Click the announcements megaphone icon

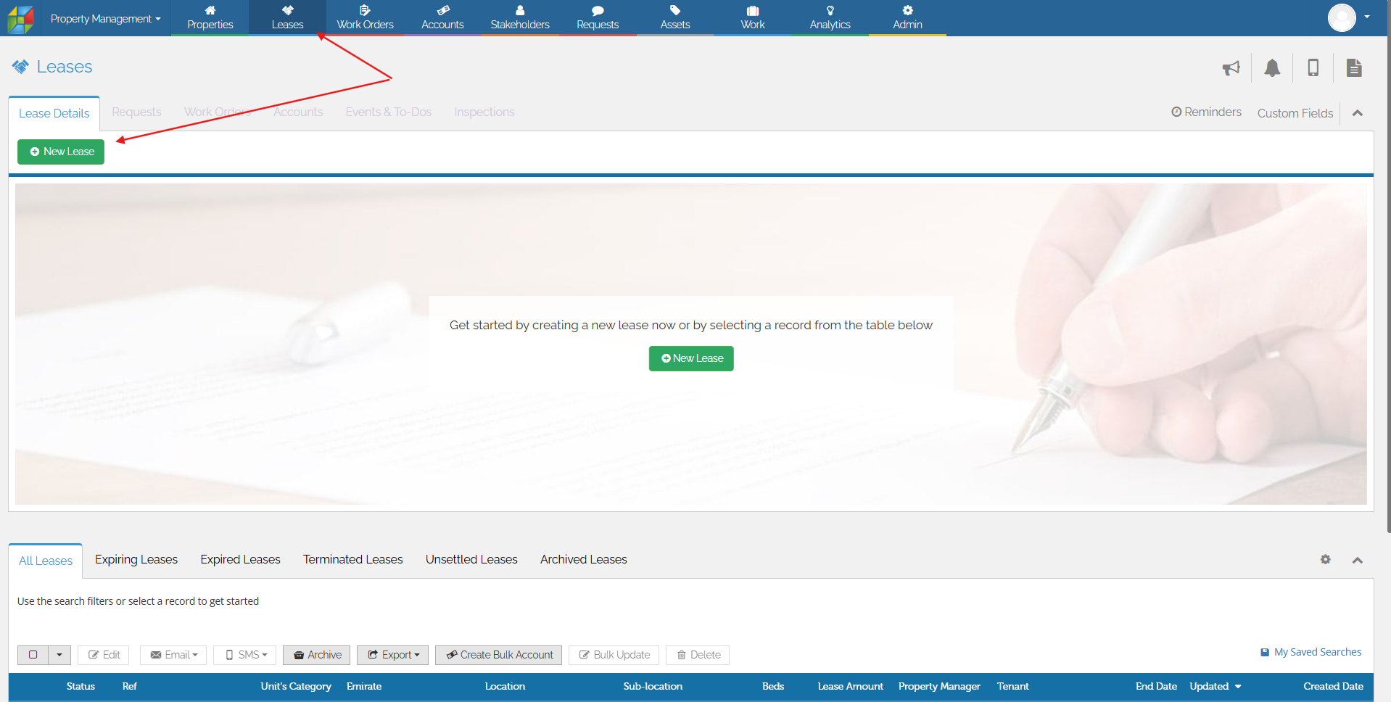pyautogui.click(x=1231, y=68)
